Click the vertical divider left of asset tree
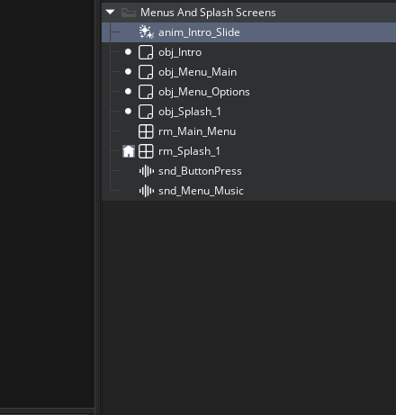Image resolution: width=396 pixels, height=415 pixels. click(98, 207)
